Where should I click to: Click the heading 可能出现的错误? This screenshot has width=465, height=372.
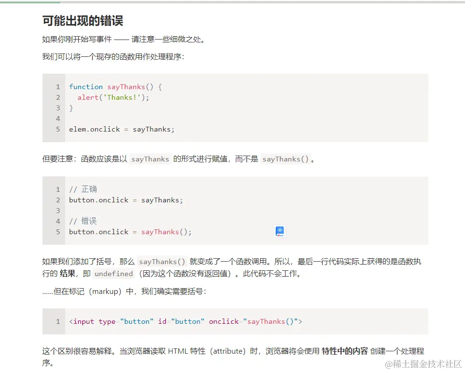[83, 21]
